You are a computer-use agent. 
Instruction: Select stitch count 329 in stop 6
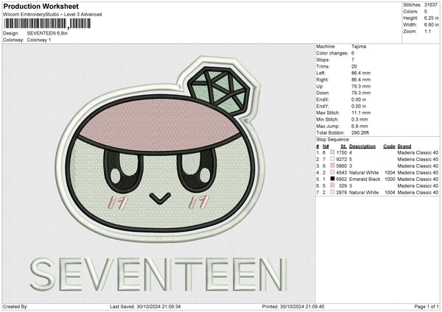pos(343,186)
